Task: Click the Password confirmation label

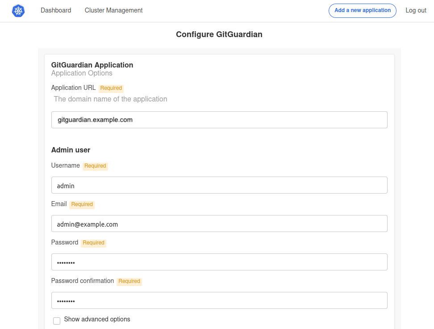Action: 83,281
